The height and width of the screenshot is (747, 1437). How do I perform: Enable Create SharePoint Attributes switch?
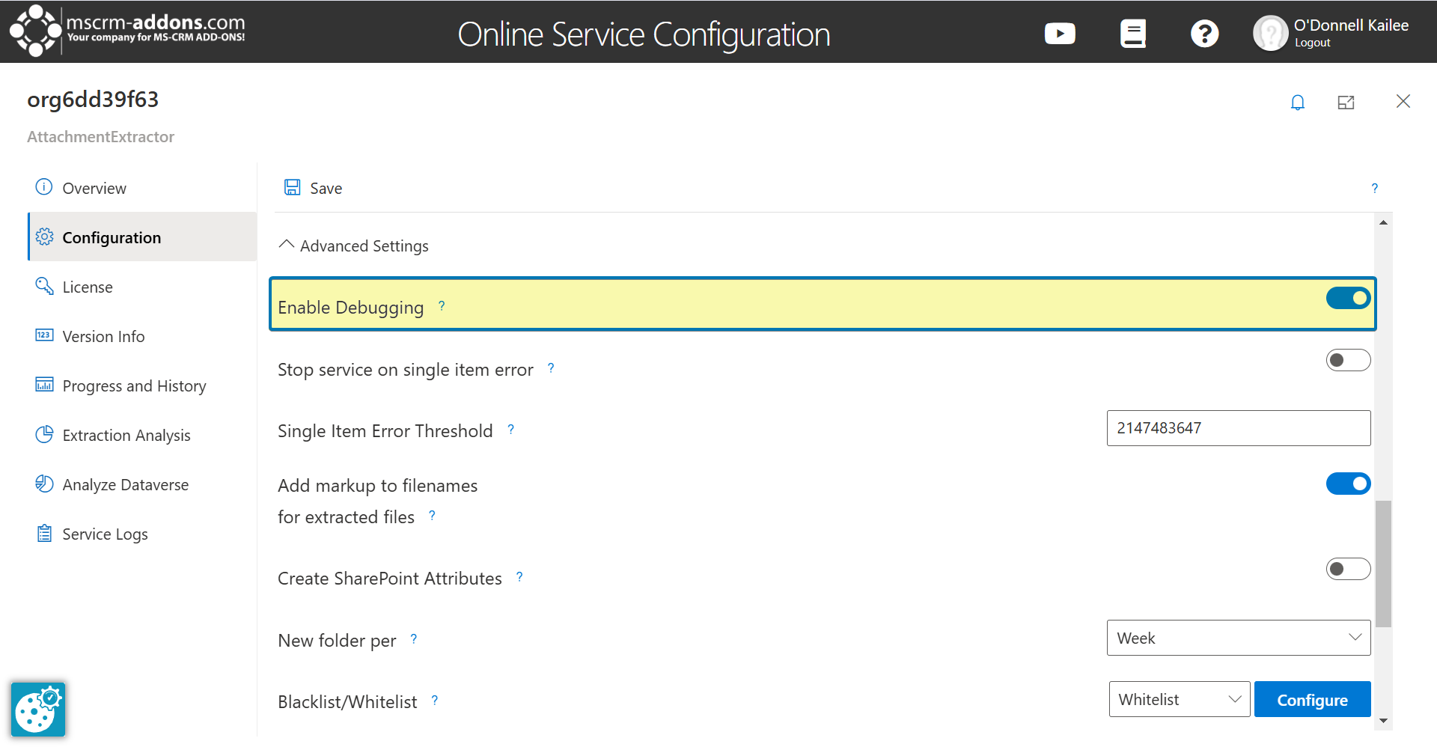click(x=1348, y=569)
